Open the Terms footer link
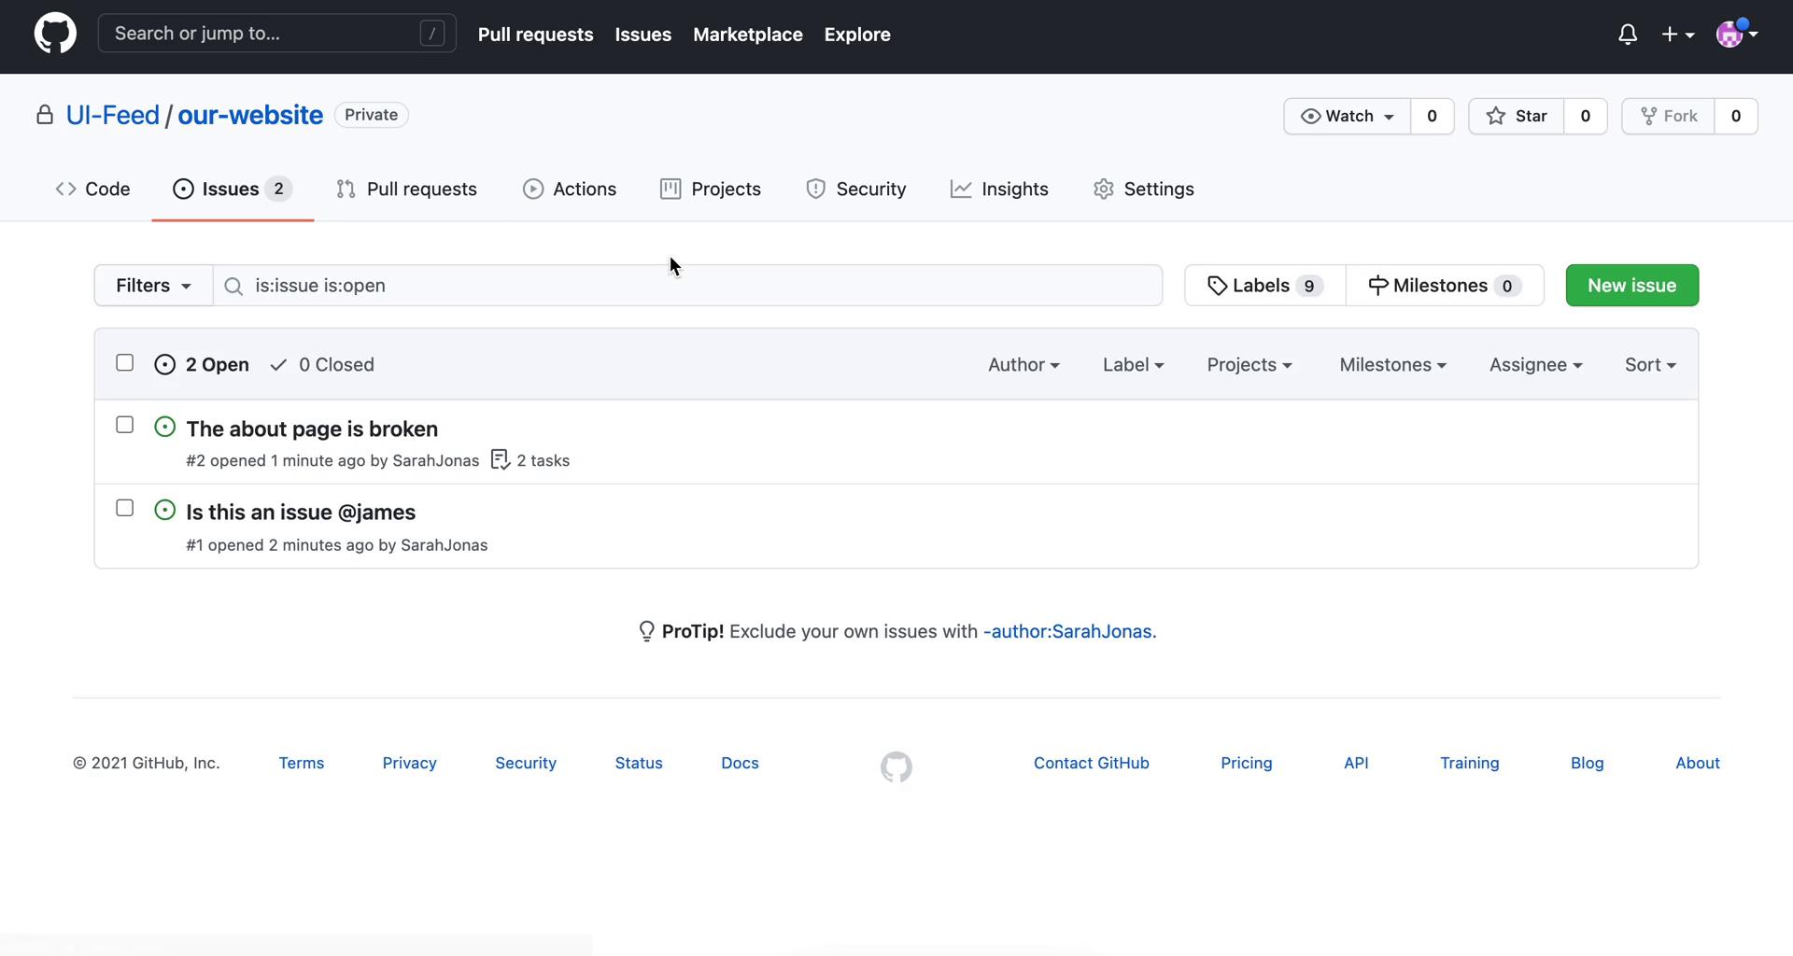This screenshot has width=1793, height=956. click(x=302, y=763)
